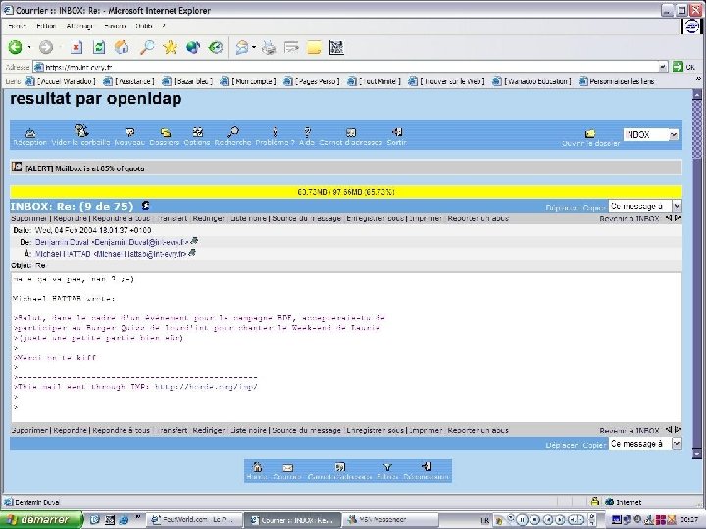The height and width of the screenshot is (529, 706).
Task: Open the Fichier menu
Action: [x=17, y=26]
